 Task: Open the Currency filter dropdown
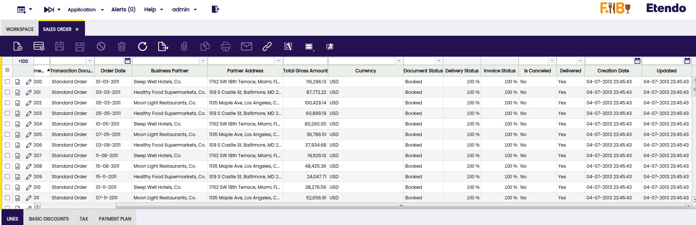coord(399,61)
